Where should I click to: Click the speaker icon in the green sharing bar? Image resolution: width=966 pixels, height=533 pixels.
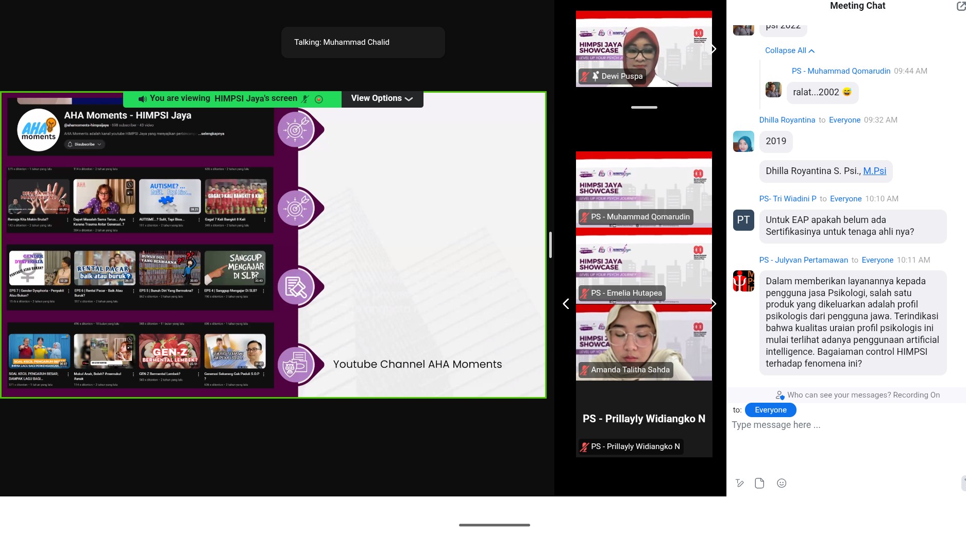coord(143,99)
